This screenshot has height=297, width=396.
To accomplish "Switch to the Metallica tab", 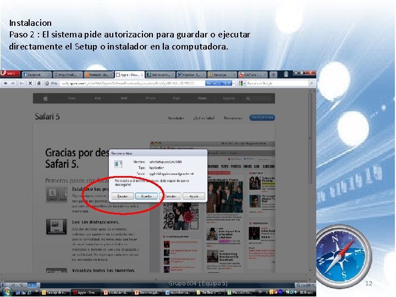I will click(191, 75).
